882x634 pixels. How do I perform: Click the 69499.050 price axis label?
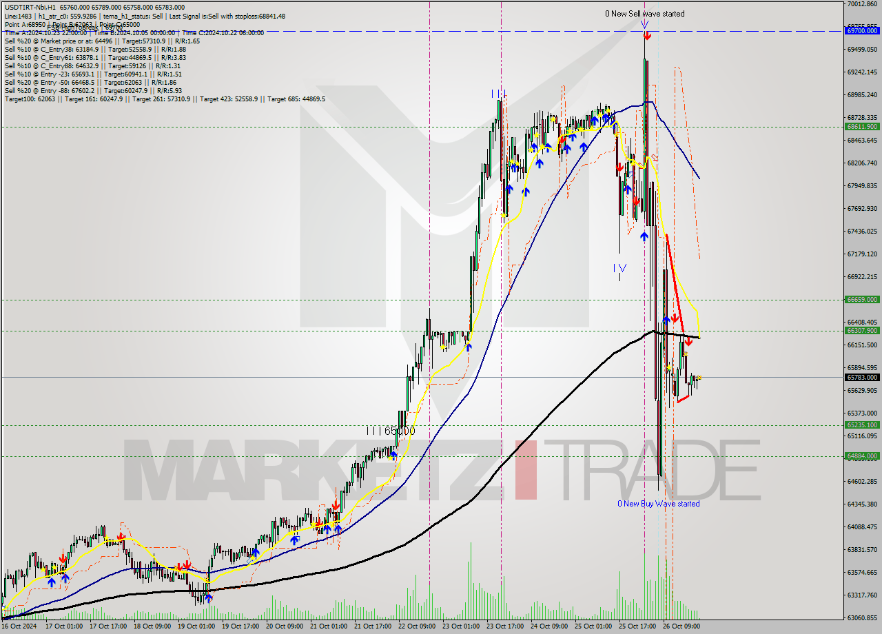(862, 50)
